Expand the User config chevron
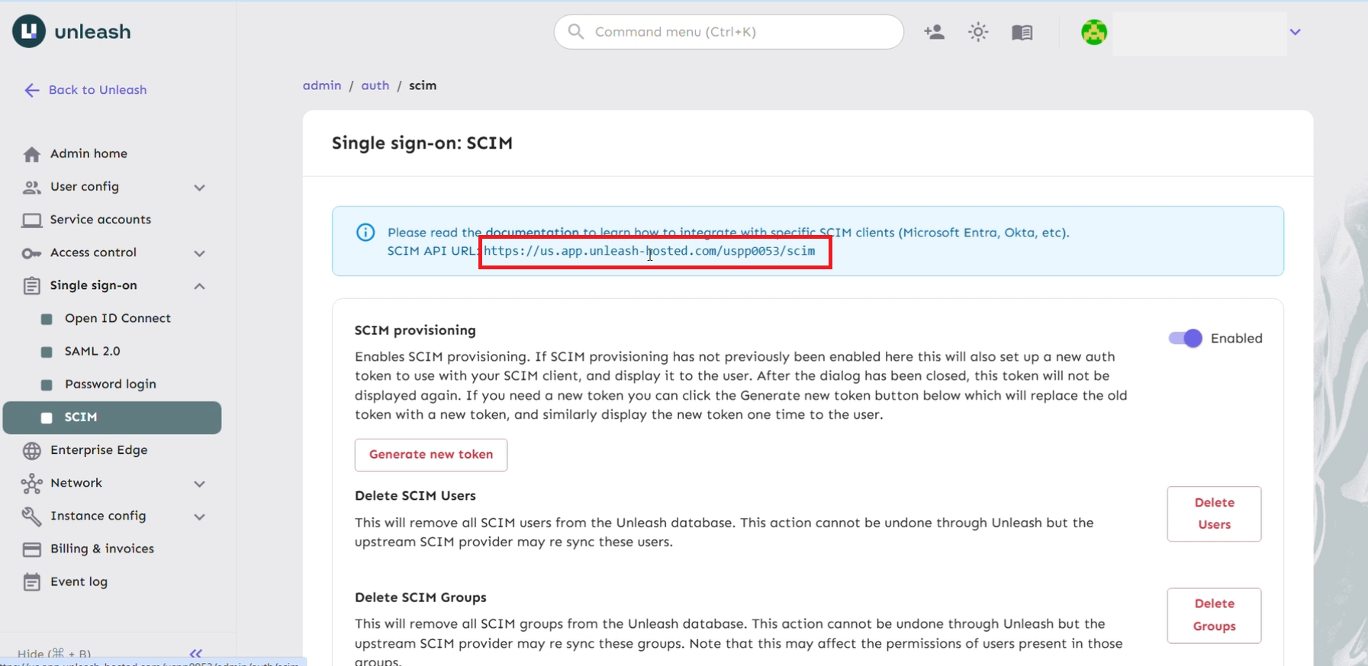This screenshot has height=666, width=1368. point(199,187)
